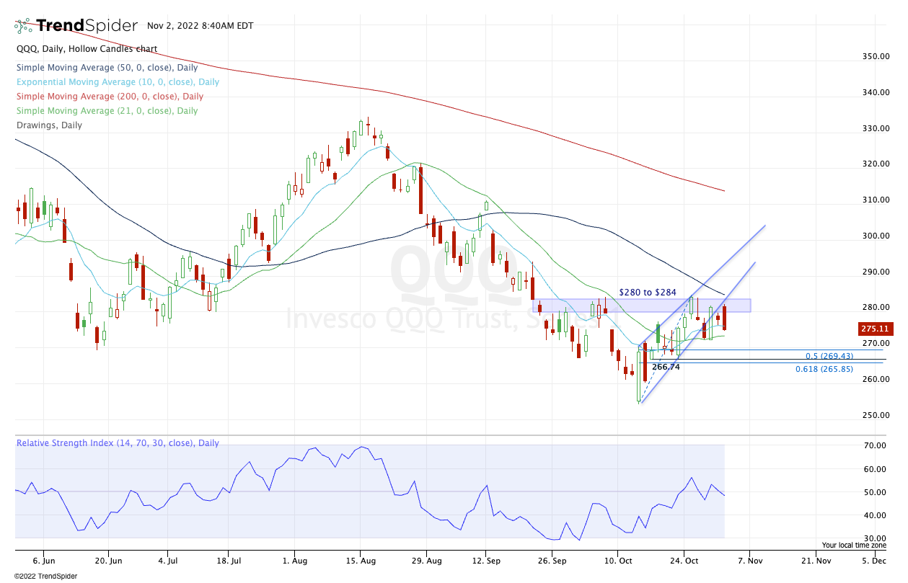The height and width of the screenshot is (583, 908).
Task: Click the '1. Aug' date axis label
Action: pyautogui.click(x=294, y=559)
